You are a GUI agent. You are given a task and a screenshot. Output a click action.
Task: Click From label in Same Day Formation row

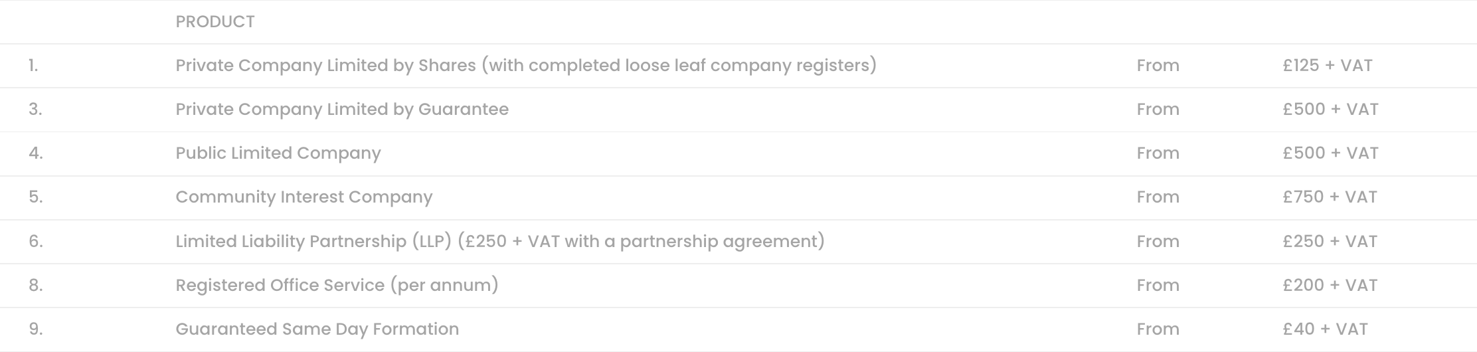(1158, 329)
